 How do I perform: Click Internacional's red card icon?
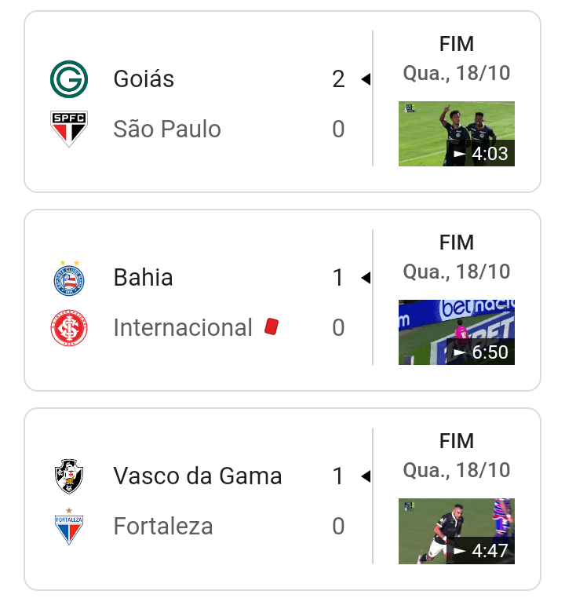(272, 327)
